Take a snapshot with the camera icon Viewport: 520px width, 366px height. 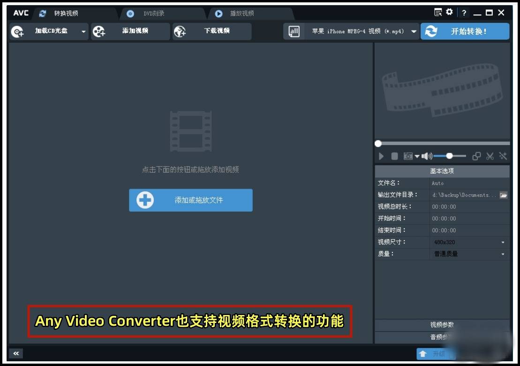click(408, 156)
